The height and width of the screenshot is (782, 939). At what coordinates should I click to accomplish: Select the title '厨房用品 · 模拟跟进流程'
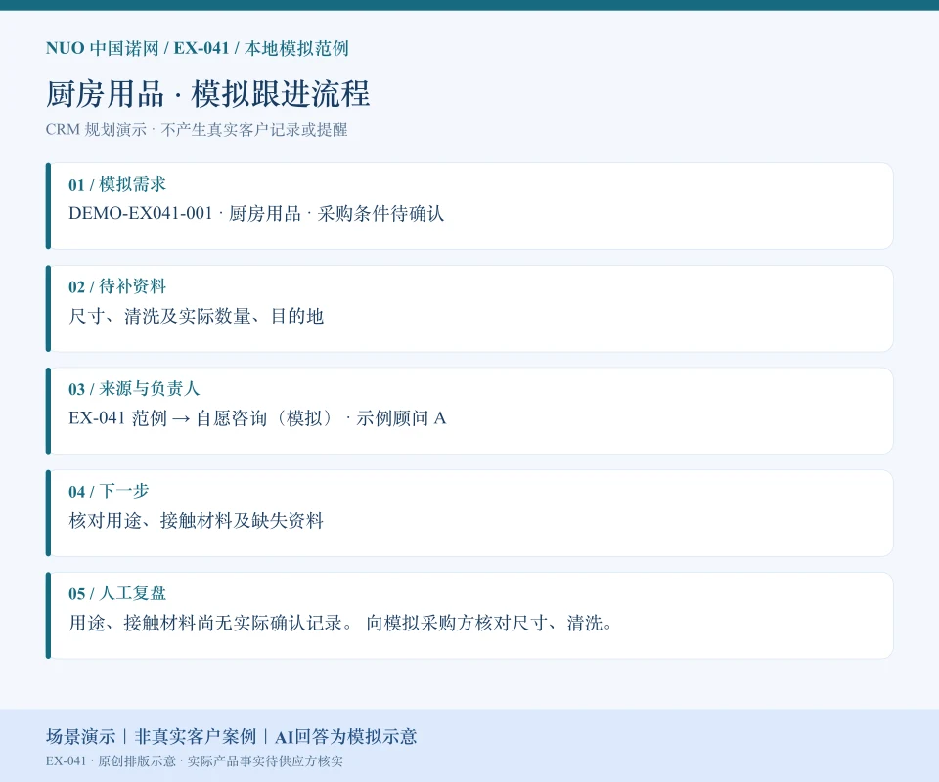pyautogui.click(x=207, y=94)
